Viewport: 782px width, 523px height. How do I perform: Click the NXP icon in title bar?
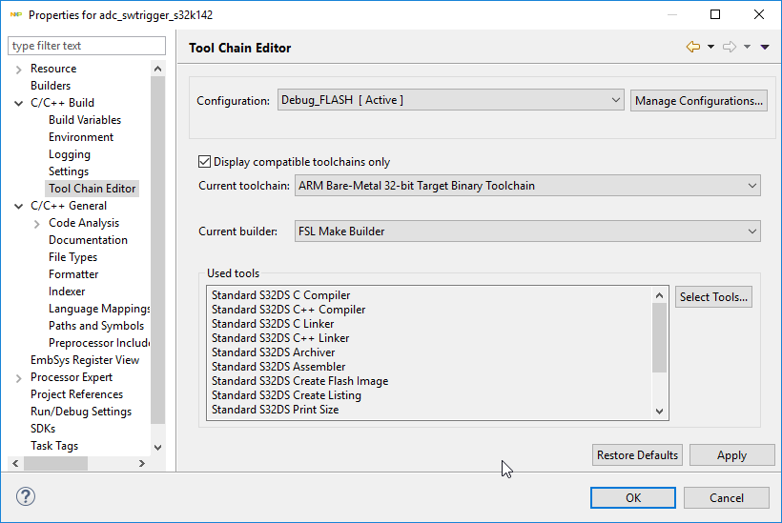(x=15, y=15)
